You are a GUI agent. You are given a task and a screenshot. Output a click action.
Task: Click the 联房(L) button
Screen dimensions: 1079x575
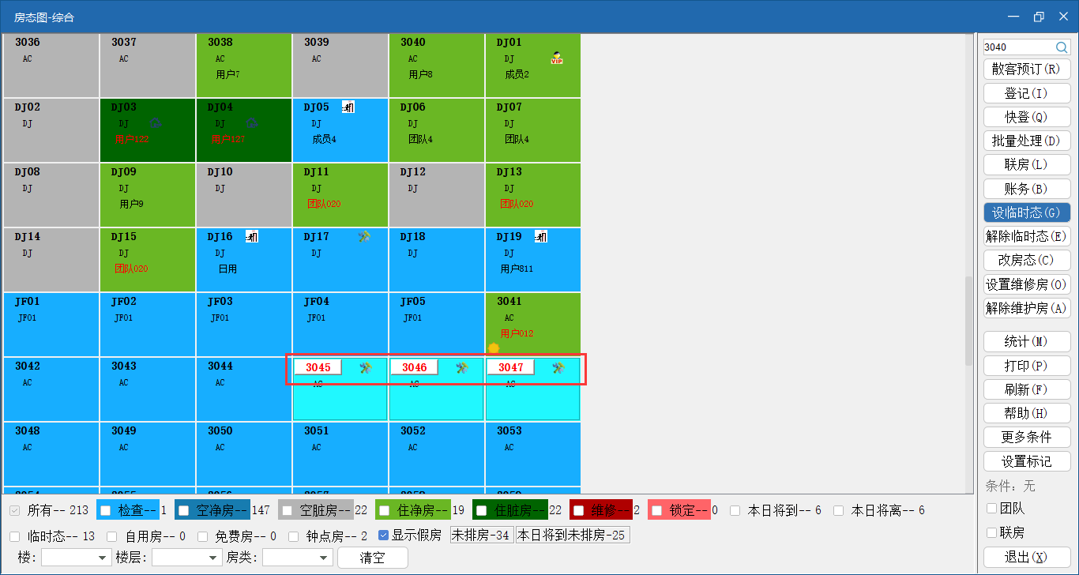tap(1027, 164)
